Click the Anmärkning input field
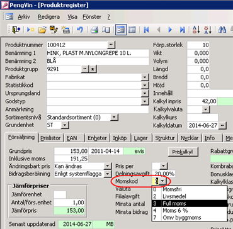This screenshot has height=229, width=233. [98, 109]
